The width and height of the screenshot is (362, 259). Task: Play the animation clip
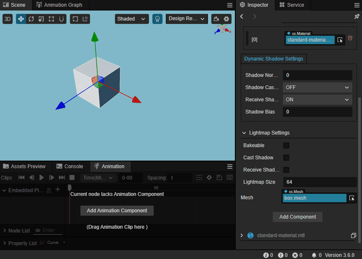(x=42, y=177)
